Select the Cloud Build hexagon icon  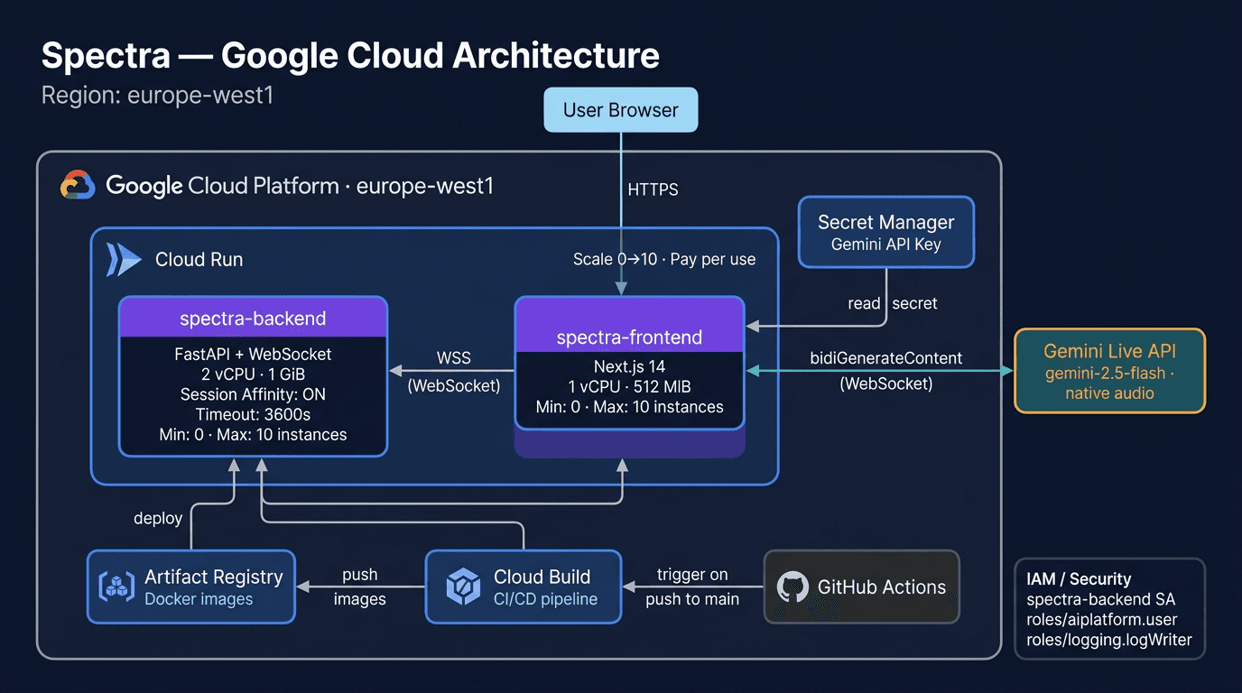(x=464, y=587)
